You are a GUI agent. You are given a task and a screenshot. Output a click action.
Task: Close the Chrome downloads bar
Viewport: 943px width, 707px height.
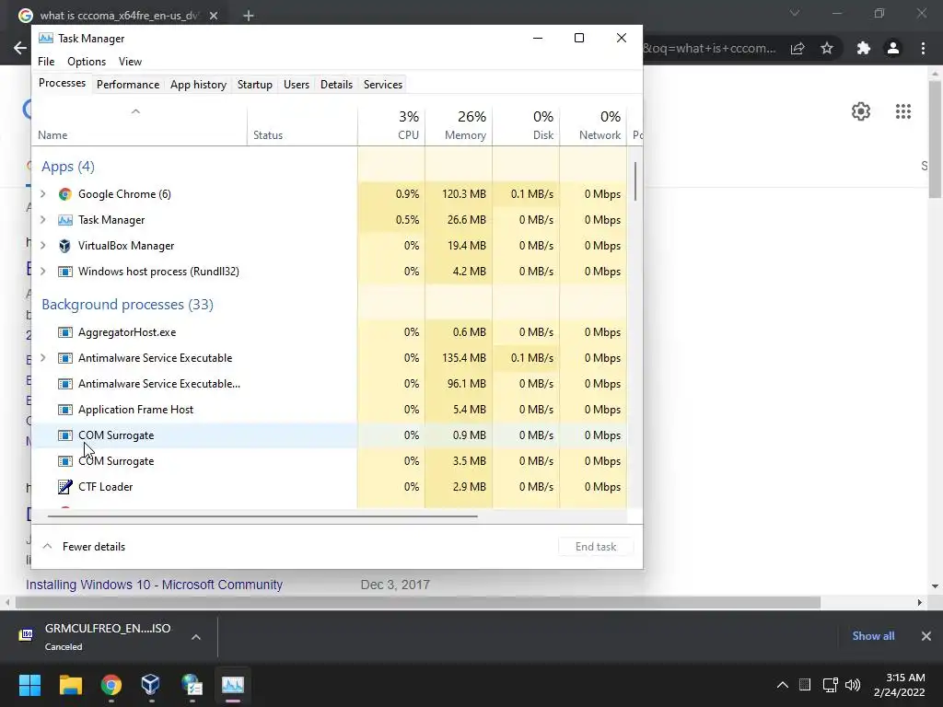tap(926, 636)
